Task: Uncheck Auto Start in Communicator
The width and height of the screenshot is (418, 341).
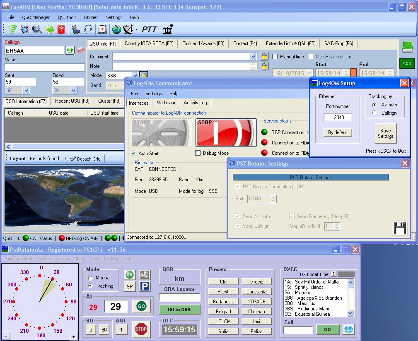Action: coord(134,154)
